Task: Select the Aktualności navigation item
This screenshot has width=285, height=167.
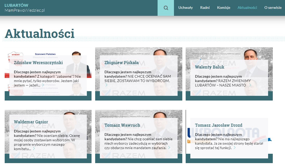Action: (247, 8)
